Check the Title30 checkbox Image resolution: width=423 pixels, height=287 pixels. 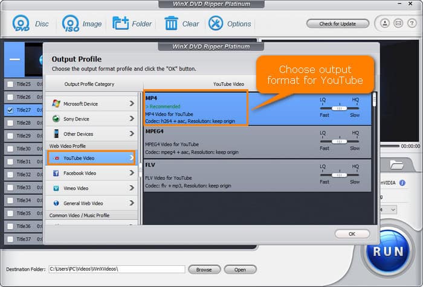(10, 148)
